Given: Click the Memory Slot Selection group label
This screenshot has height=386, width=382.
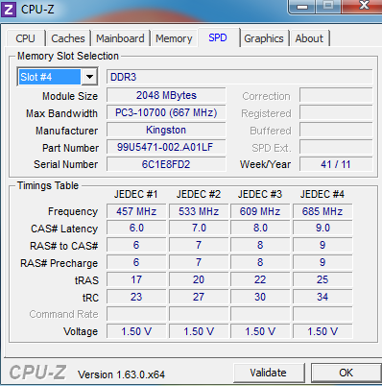Looking at the screenshot, I should [x=68, y=56].
